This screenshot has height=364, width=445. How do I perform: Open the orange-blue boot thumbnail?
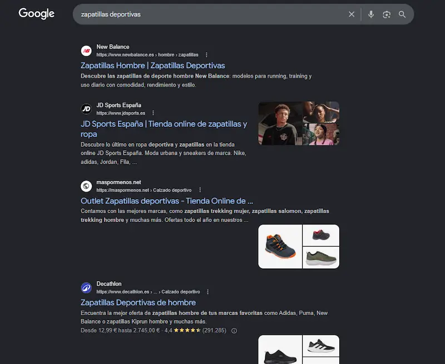coord(280,247)
